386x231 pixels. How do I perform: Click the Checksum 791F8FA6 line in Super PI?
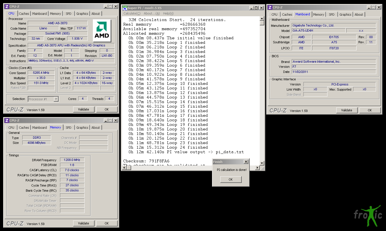coord(146,161)
